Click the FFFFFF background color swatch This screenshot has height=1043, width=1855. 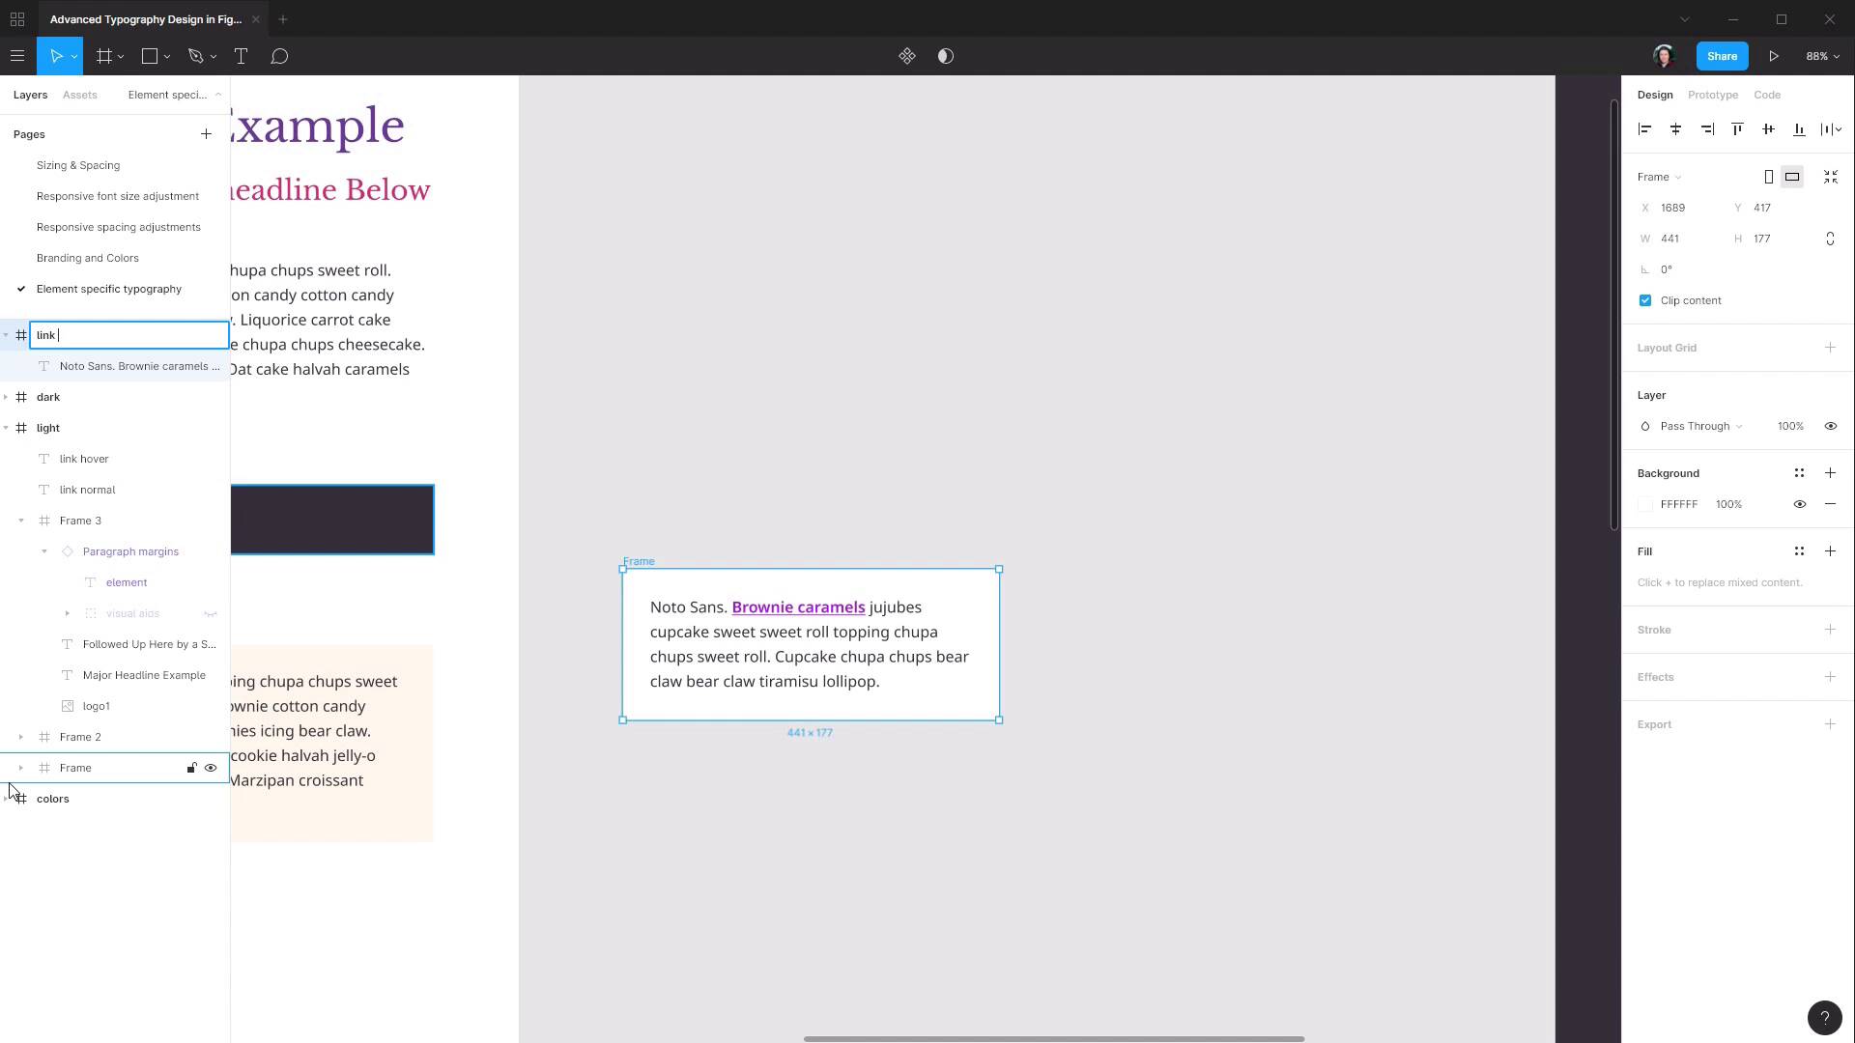pos(1645,504)
